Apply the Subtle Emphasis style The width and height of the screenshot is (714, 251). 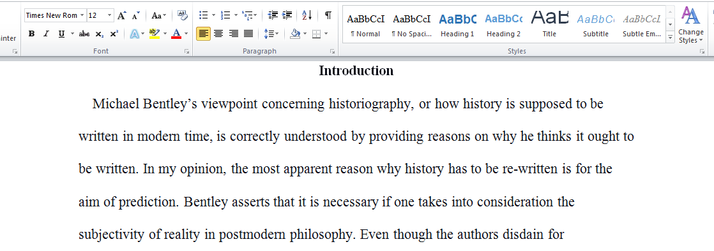[x=642, y=24]
